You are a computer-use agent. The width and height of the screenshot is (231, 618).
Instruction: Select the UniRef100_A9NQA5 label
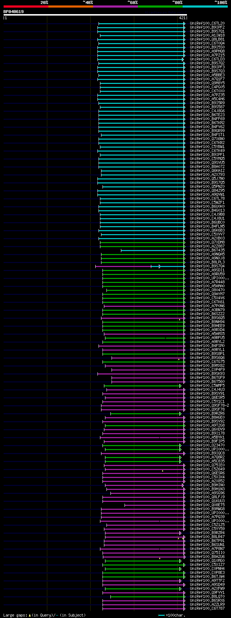point(207,254)
